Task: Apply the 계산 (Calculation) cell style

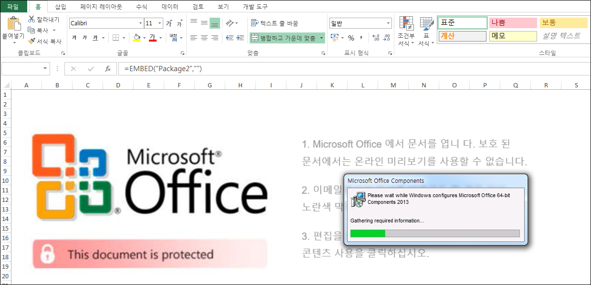Action: click(463, 36)
